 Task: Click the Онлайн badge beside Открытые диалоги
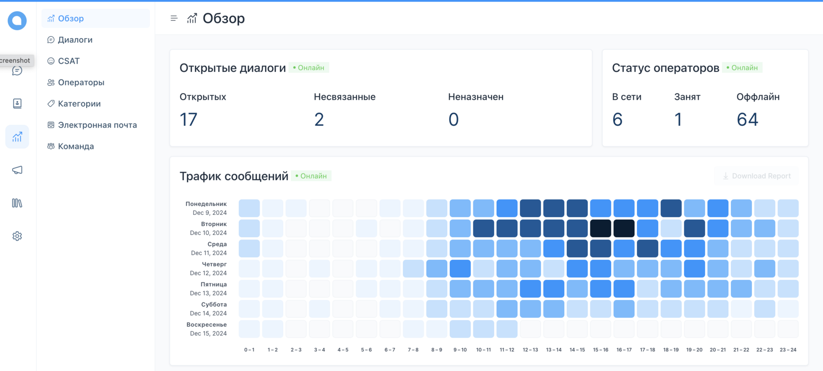pyautogui.click(x=309, y=68)
